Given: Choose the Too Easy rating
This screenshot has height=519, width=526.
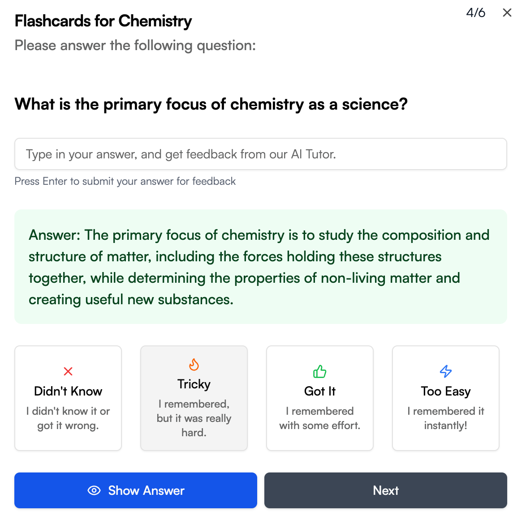Looking at the screenshot, I should (446, 398).
